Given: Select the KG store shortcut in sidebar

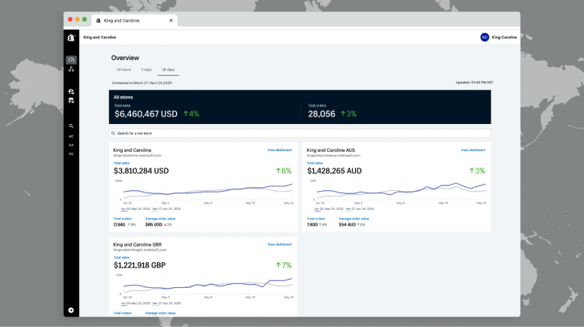Looking at the screenshot, I should tap(71, 153).
